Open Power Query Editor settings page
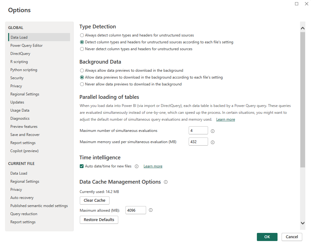 pyautogui.click(x=26, y=46)
